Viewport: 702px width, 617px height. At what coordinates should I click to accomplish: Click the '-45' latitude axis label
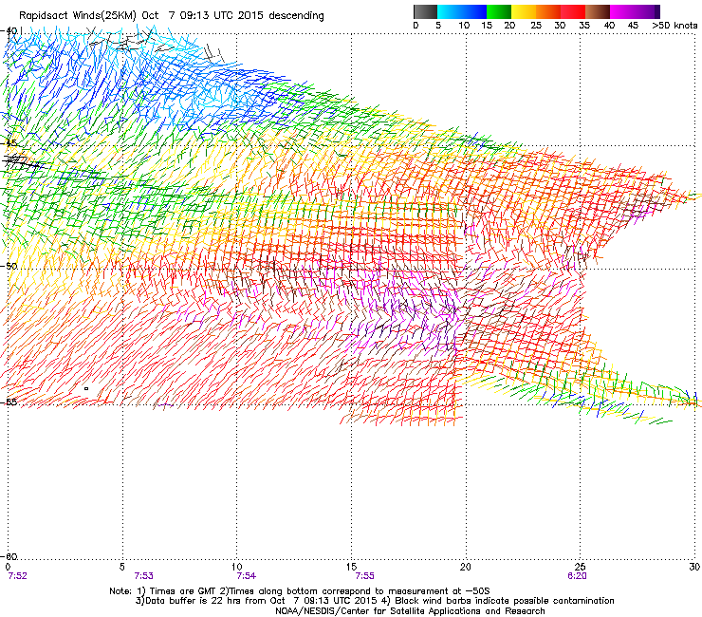pyautogui.click(x=9, y=143)
